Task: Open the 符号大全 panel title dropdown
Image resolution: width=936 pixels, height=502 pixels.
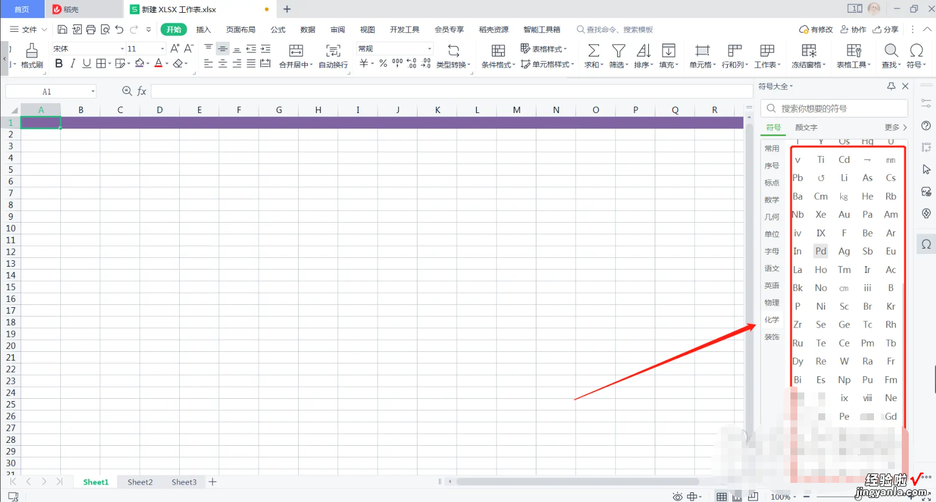Action: (x=776, y=86)
